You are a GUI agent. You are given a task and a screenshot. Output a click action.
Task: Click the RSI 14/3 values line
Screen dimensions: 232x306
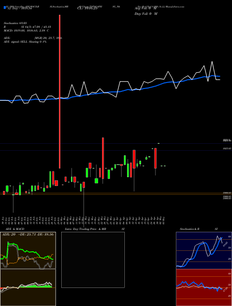27,27
